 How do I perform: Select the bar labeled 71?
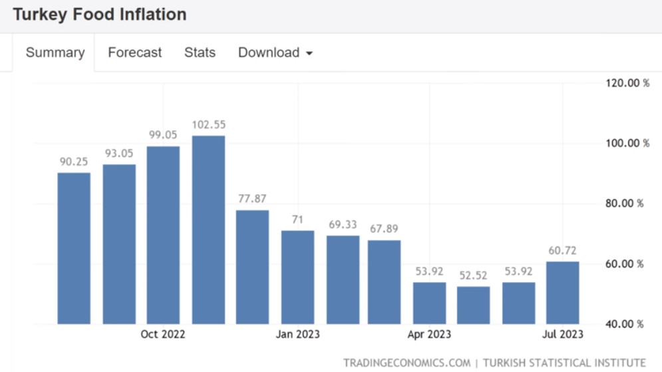point(297,278)
